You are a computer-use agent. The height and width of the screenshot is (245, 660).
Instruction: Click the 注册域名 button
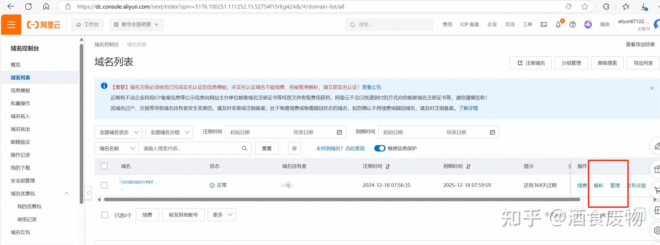click(530, 63)
